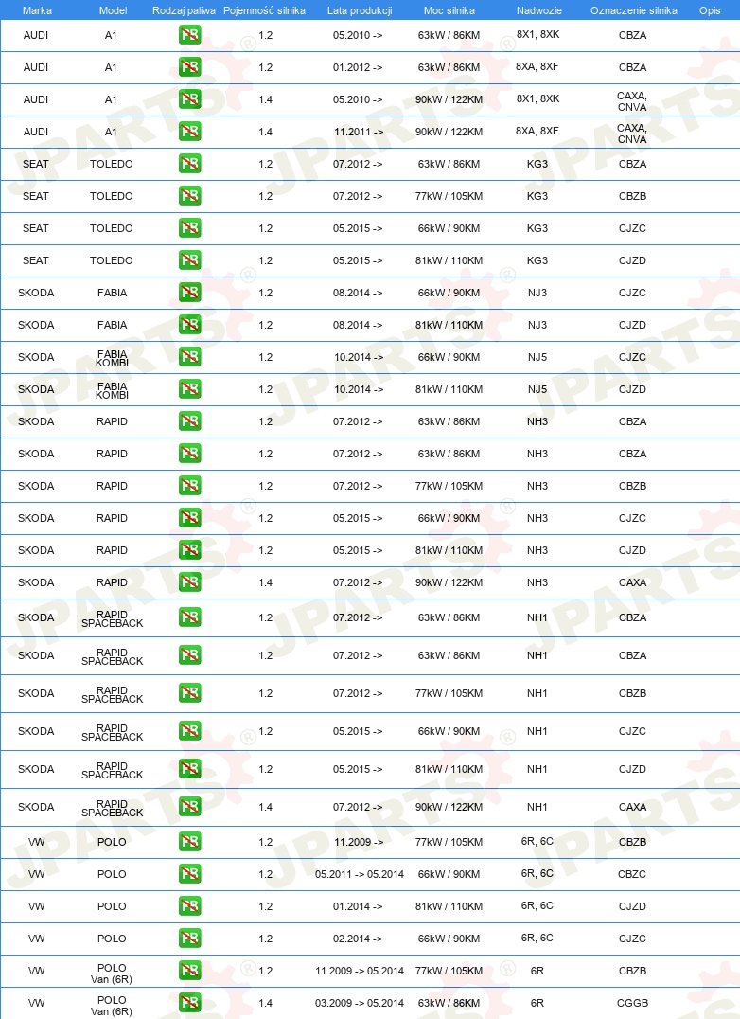Select production years 05.2011 -> 05.2014
The width and height of the screenshot is (740, 1019).
[360, 874]
